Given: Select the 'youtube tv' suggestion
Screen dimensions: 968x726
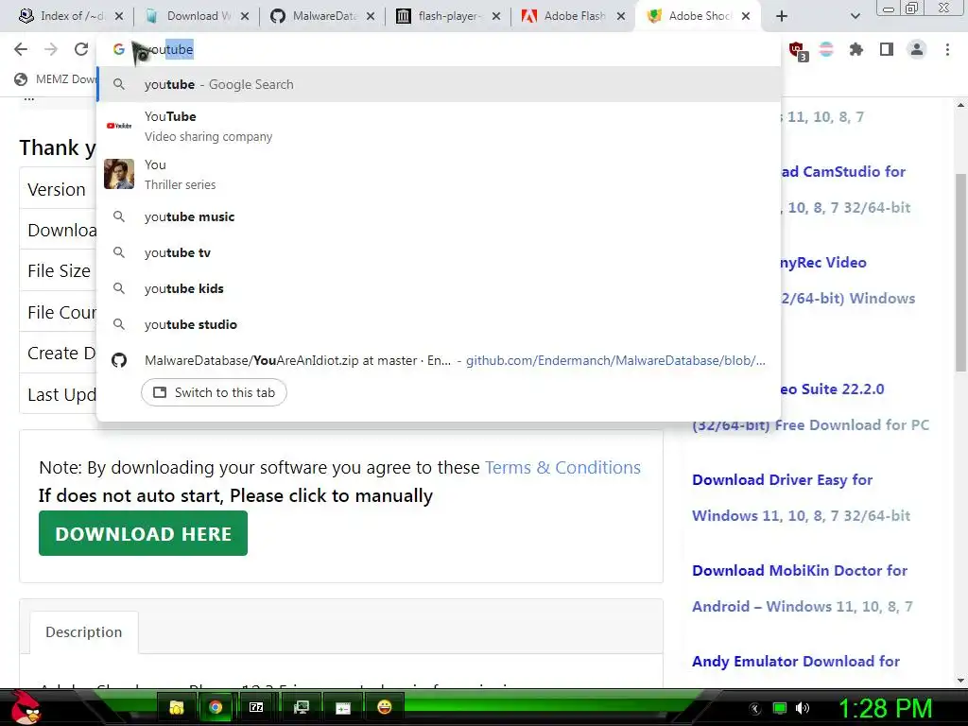Looking at the screenshot, I should point(439,252).
